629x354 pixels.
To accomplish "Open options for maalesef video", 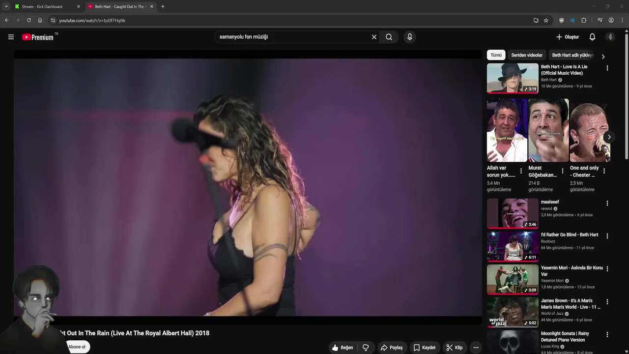I will (x=607, y=204).
